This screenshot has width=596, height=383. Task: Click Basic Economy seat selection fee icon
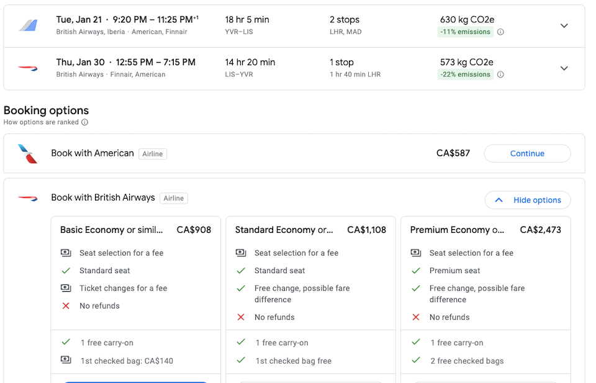66,253
